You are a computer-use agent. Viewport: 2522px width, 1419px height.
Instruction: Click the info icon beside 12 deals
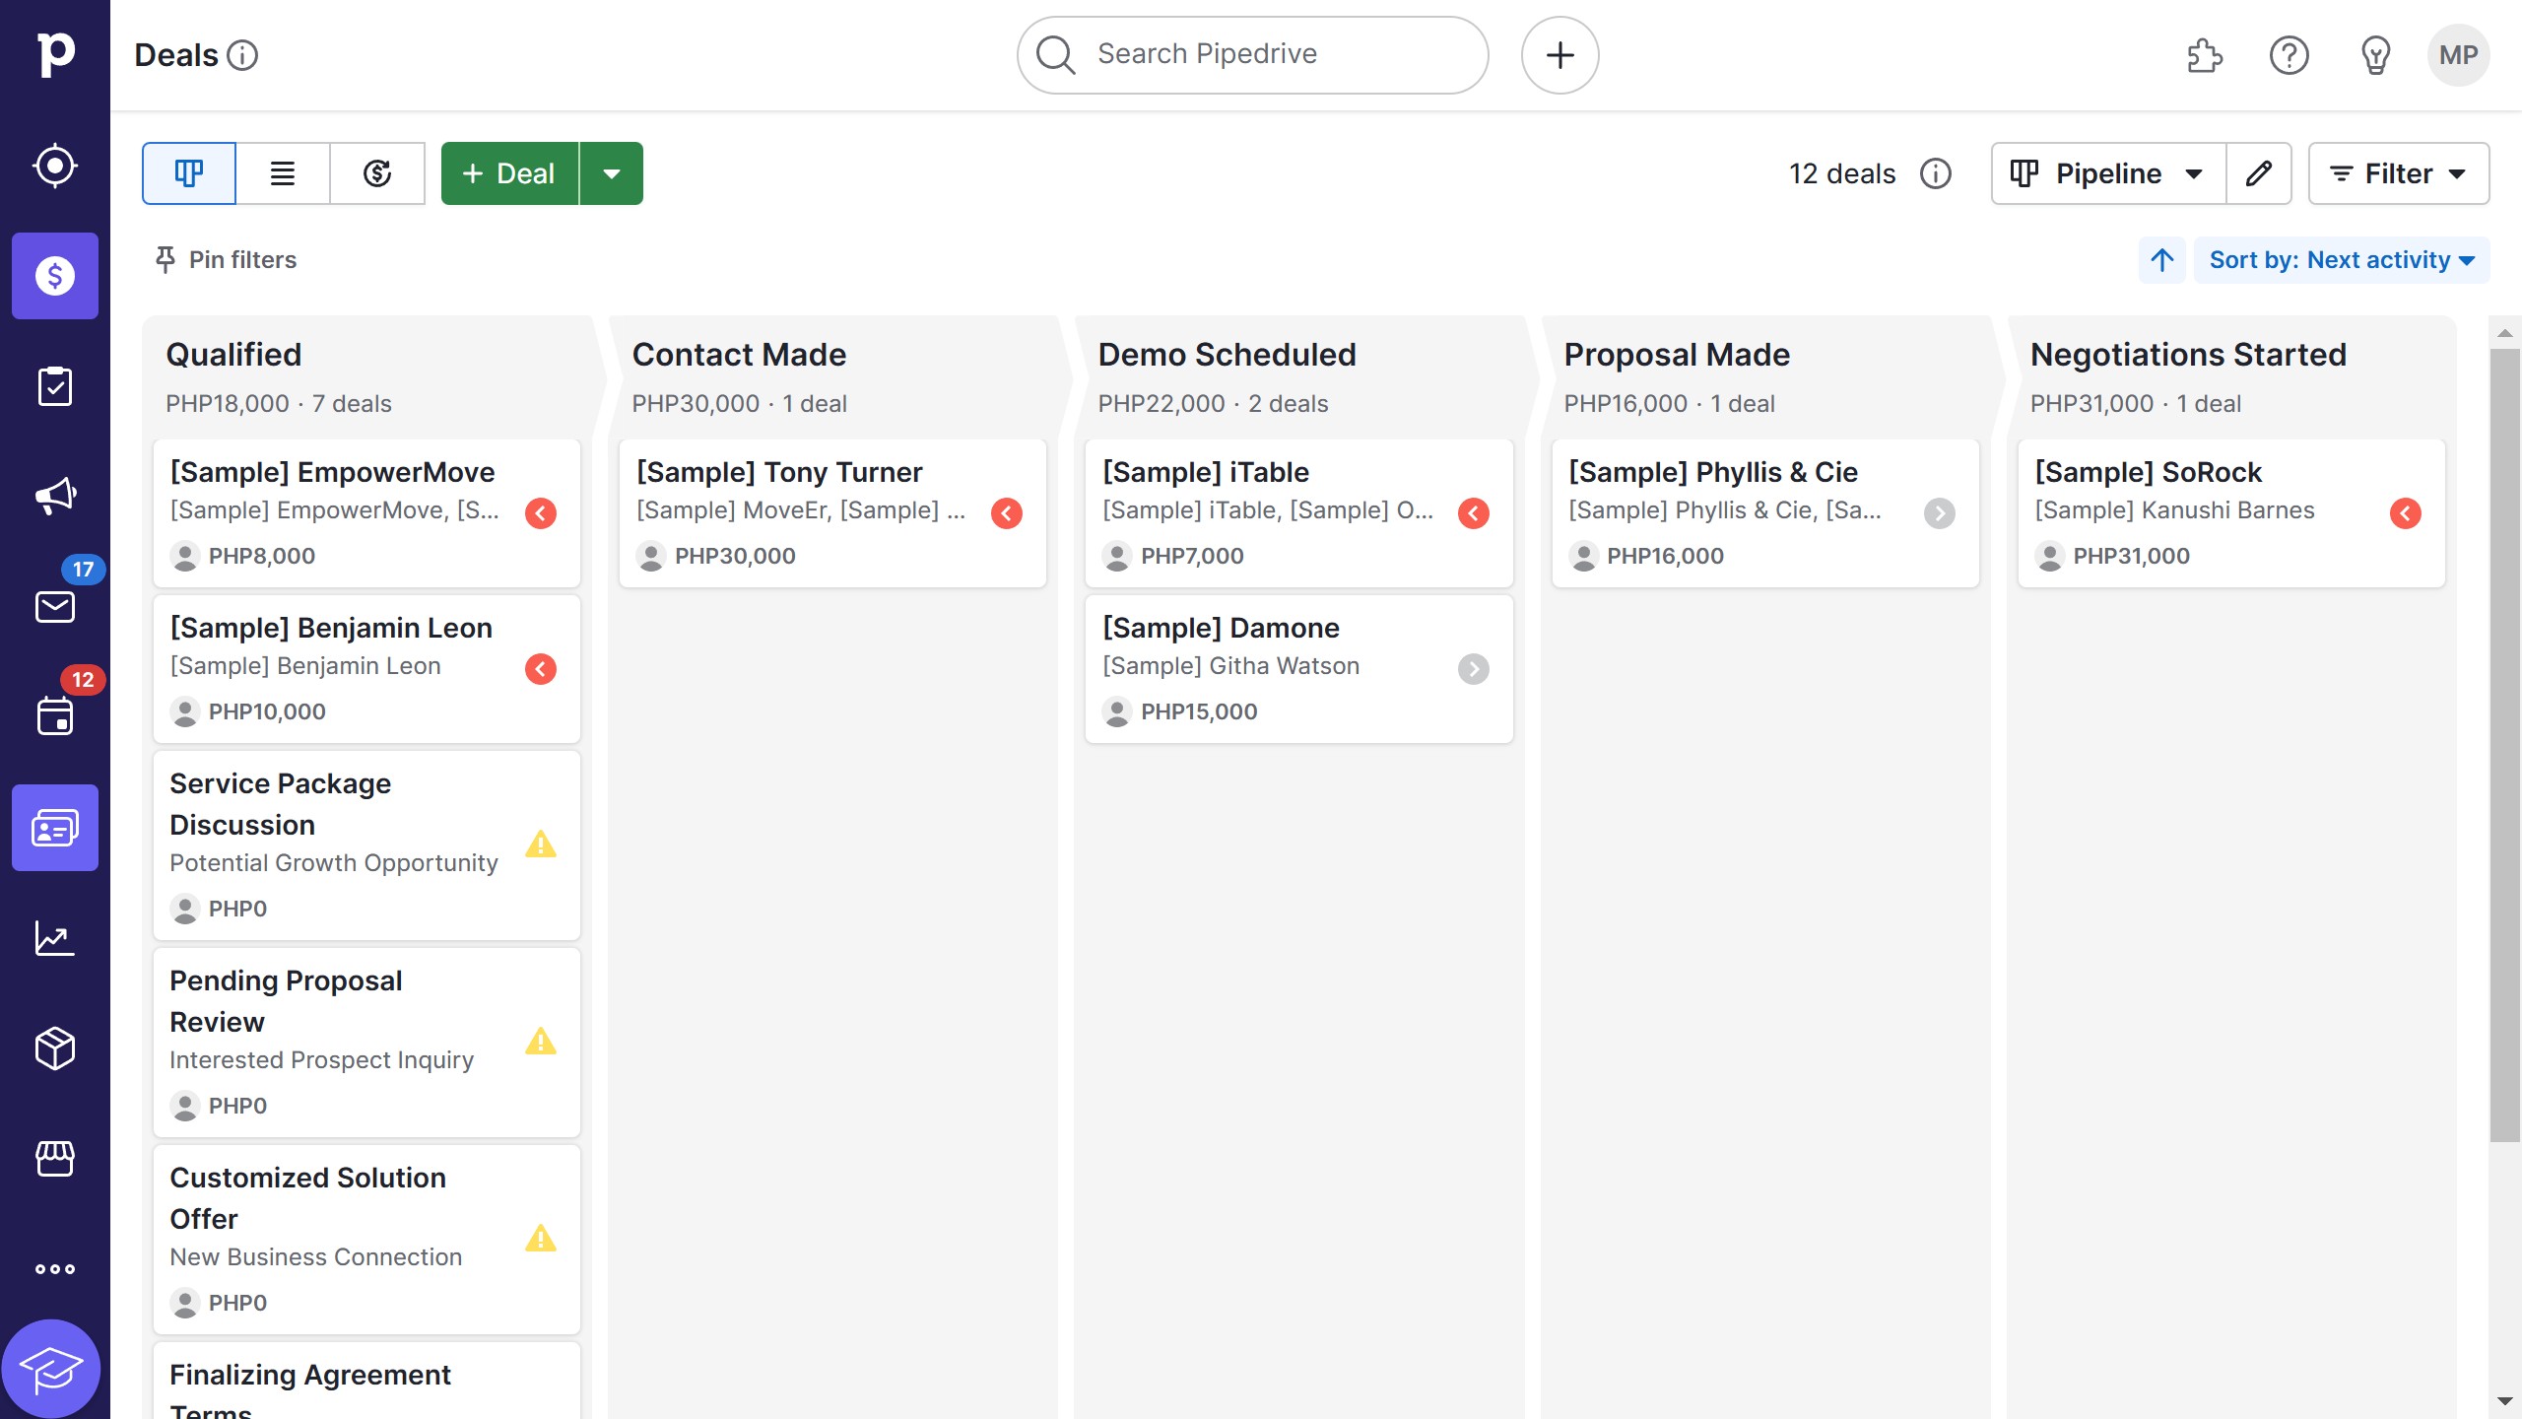pyautogui.click(x=1936, y=173)
